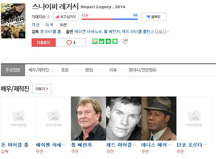Open the 더보기 button beside 배우/제작진
216x159 pixels.
(x=42, y=89)
